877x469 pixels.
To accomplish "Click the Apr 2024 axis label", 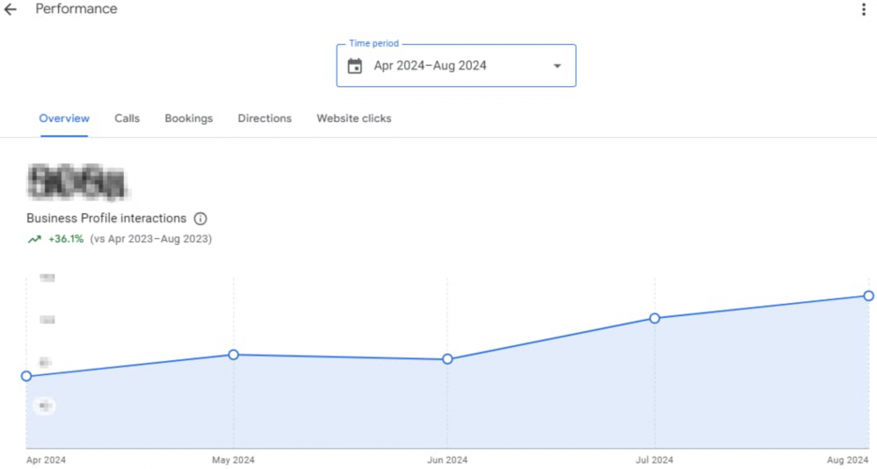I will click(46, 460).
